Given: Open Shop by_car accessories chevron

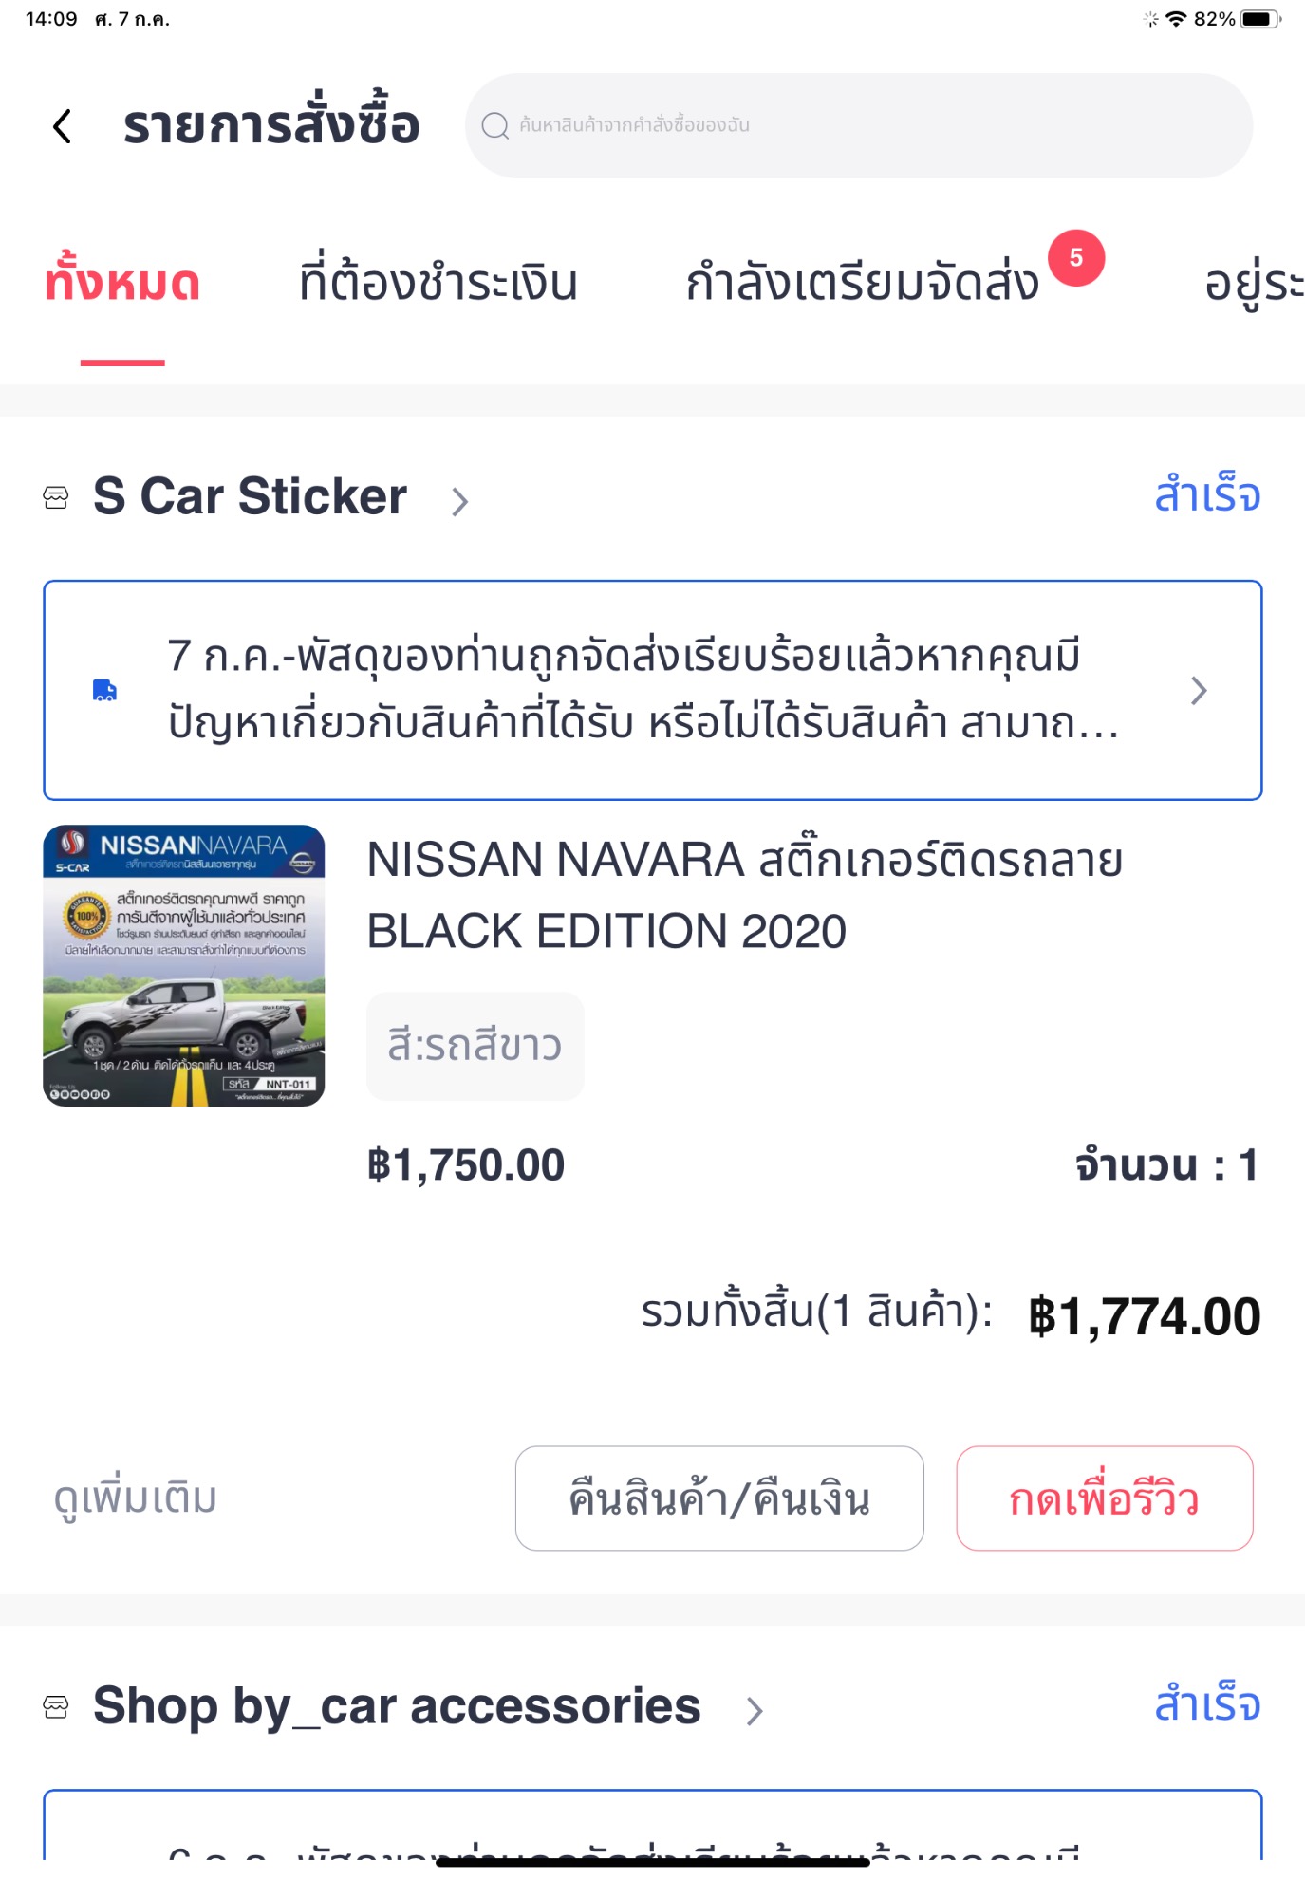Looking at the screenshot, I should tap(755, 1710).
